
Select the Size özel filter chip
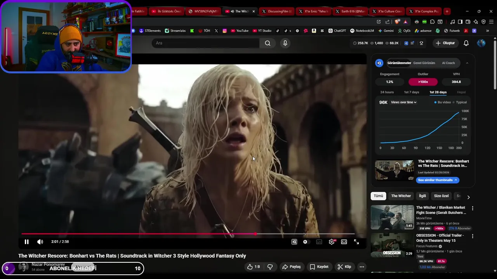tap(441, 196)
